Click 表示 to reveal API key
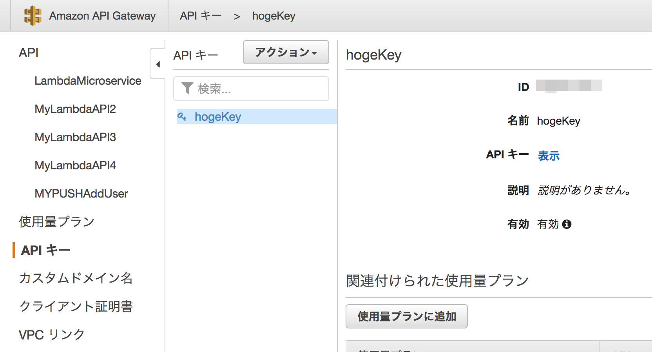The image size is (652, 352). pos(549,156)
